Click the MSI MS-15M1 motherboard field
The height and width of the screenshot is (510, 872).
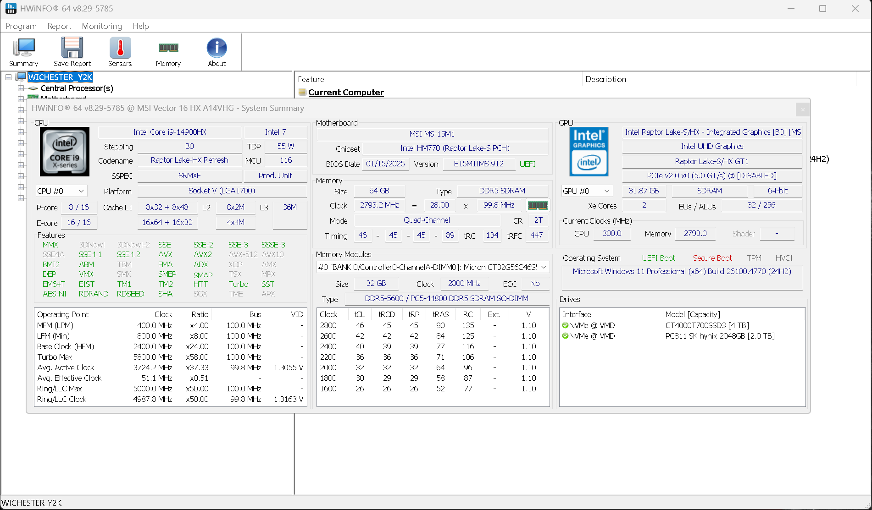(432, 134)
